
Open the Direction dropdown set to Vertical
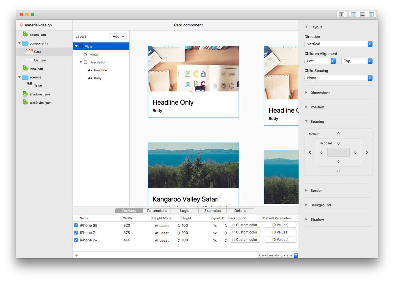pos(339,44)
